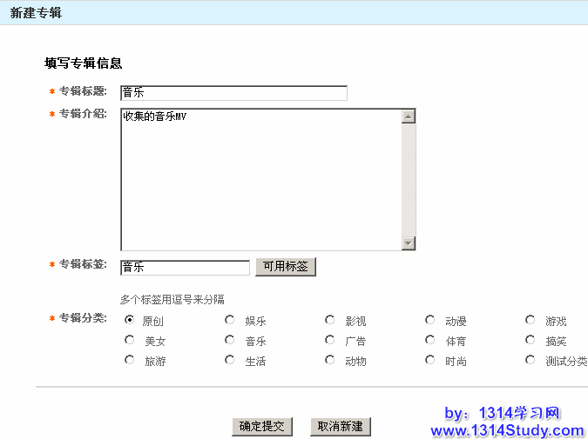Click the 确定提交 submit button
The height and width of the screenshot is (439, 588).
[x=262, y=427]
